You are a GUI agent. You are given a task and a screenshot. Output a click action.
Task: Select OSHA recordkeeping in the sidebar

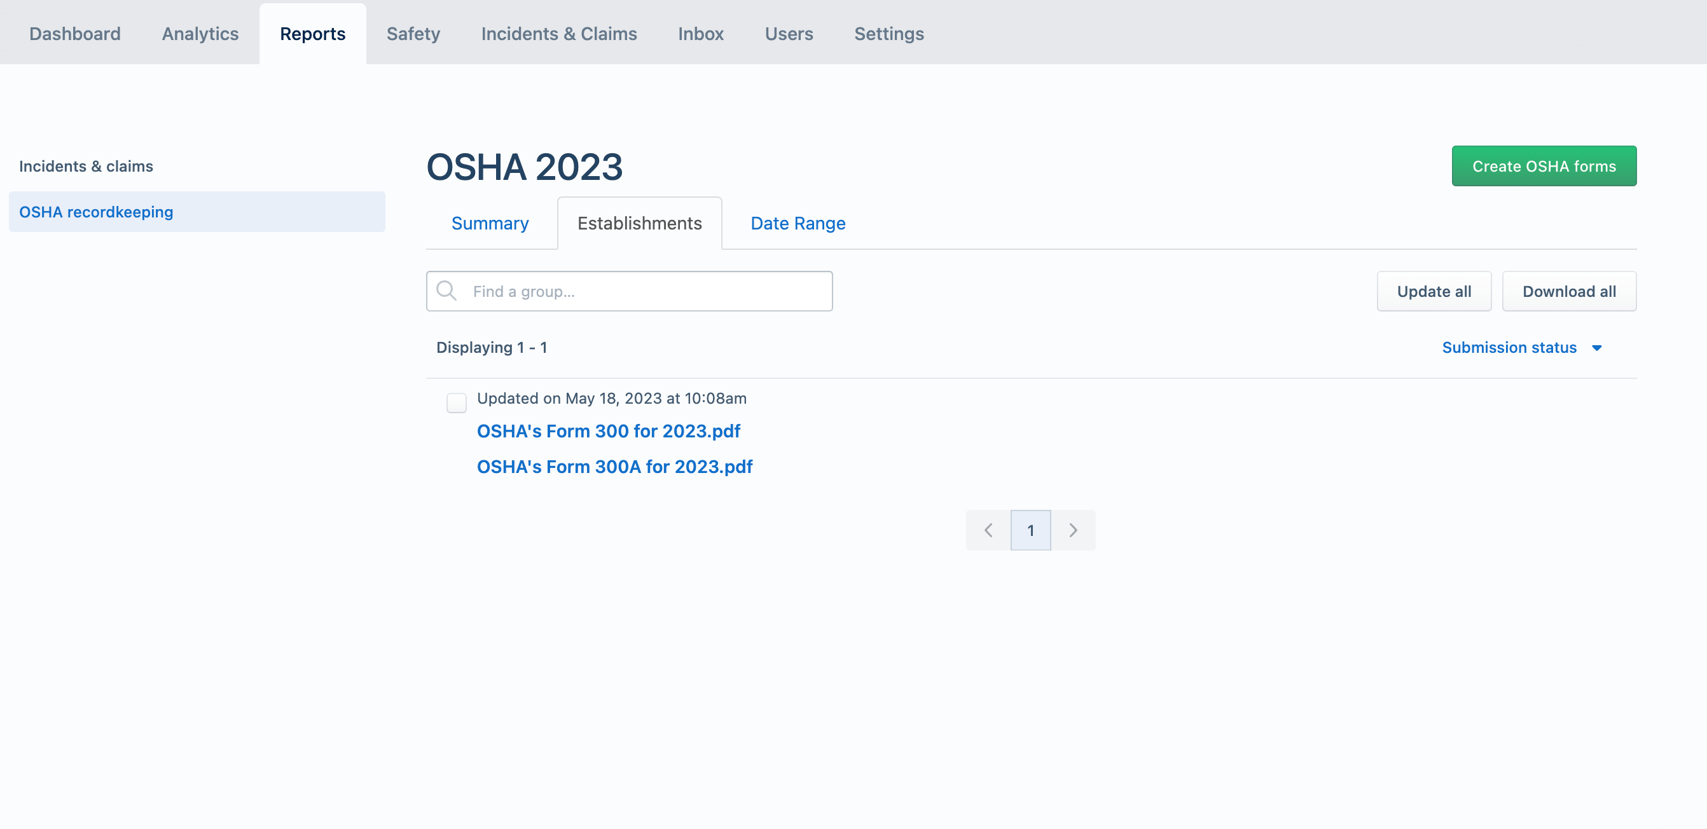[x=95, y=212]
